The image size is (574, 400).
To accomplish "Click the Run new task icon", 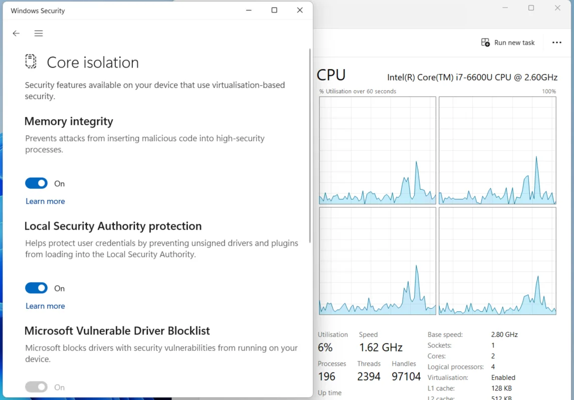I will [x=485, y=43].
